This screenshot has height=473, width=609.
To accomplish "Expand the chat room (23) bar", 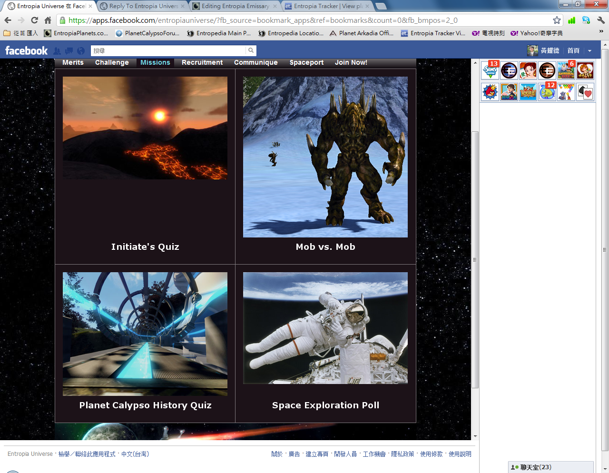I will (x=551, y=467).
